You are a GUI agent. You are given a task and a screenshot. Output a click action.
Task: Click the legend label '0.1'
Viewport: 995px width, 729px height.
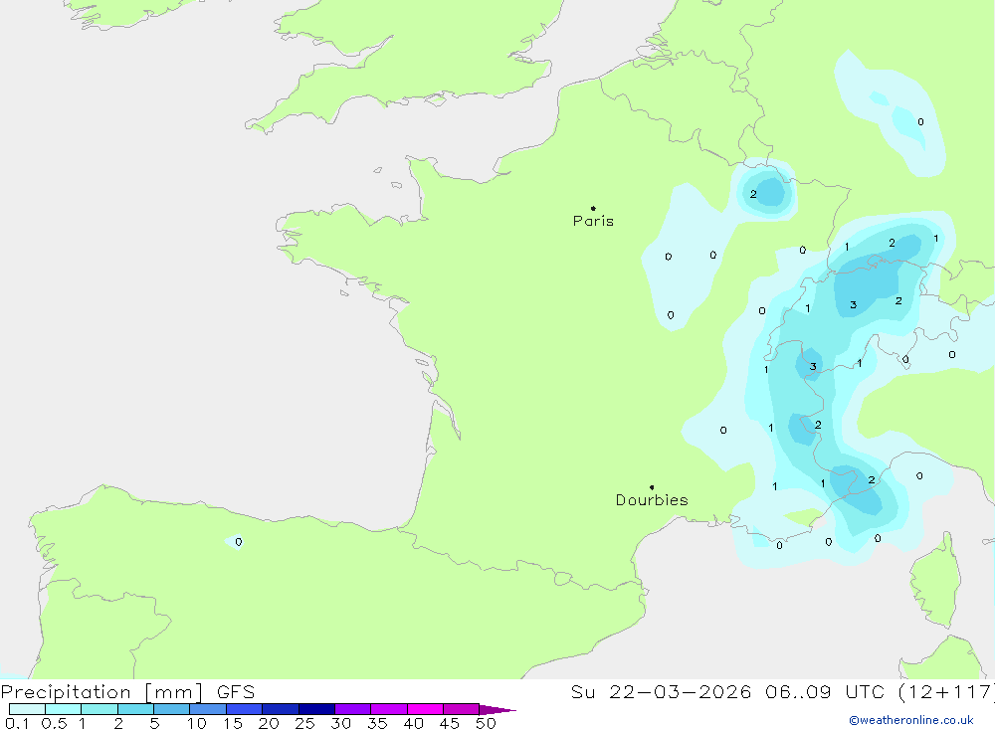coord(17,723)
